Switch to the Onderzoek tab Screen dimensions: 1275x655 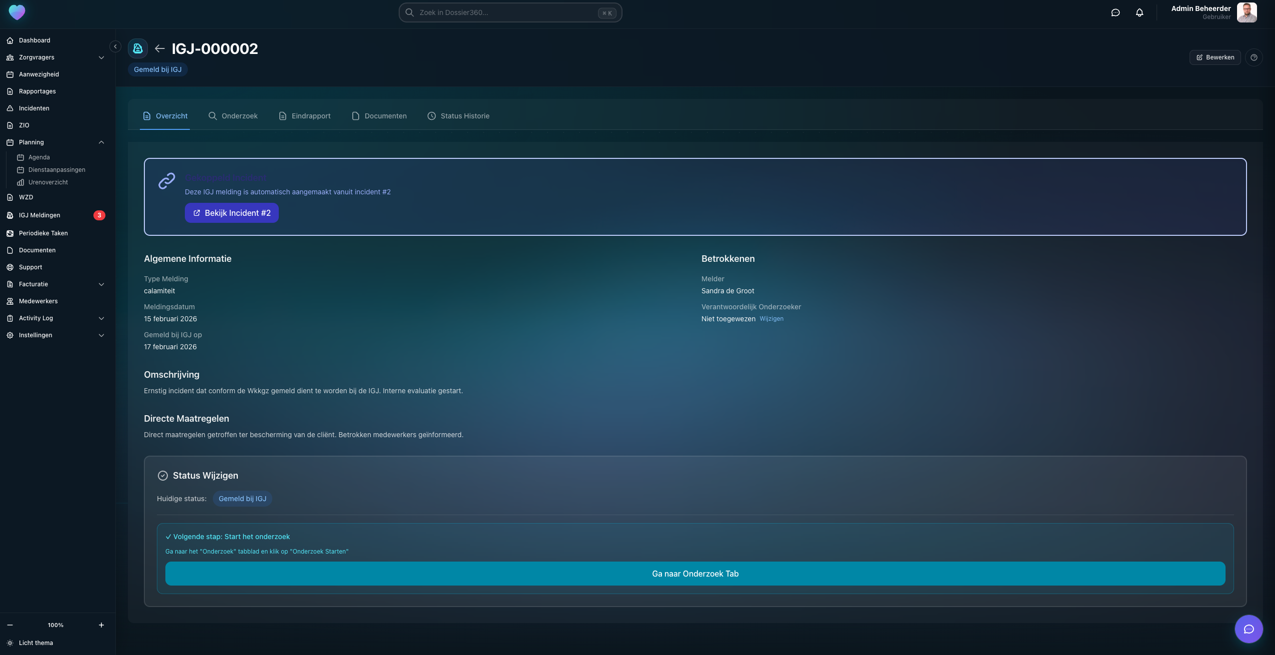[x=233, y=116]
